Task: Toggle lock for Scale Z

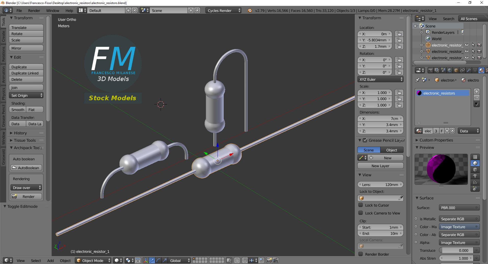Action: [x=399, y=105]
